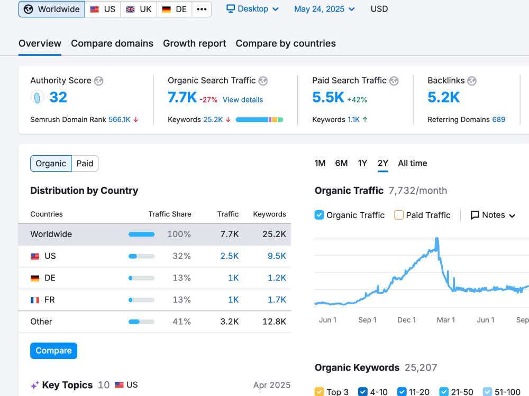Set chart range to All time
The image size is (529, 396).
pyautogui.click(x=412, y=163)
